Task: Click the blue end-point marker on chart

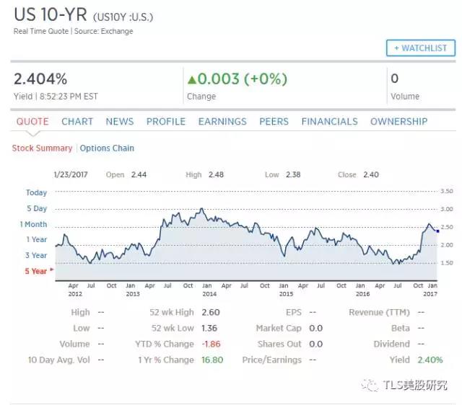Action: pyautogui.click(x=437, y=231)
